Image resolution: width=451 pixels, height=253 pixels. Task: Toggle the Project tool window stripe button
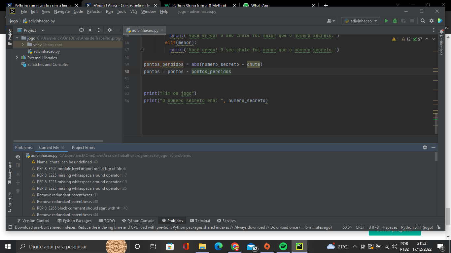(x=10, y=37)
